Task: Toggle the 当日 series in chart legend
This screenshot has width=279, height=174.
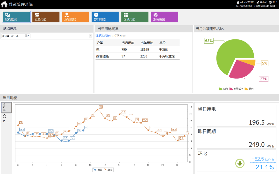Action: tap(98, 170)
